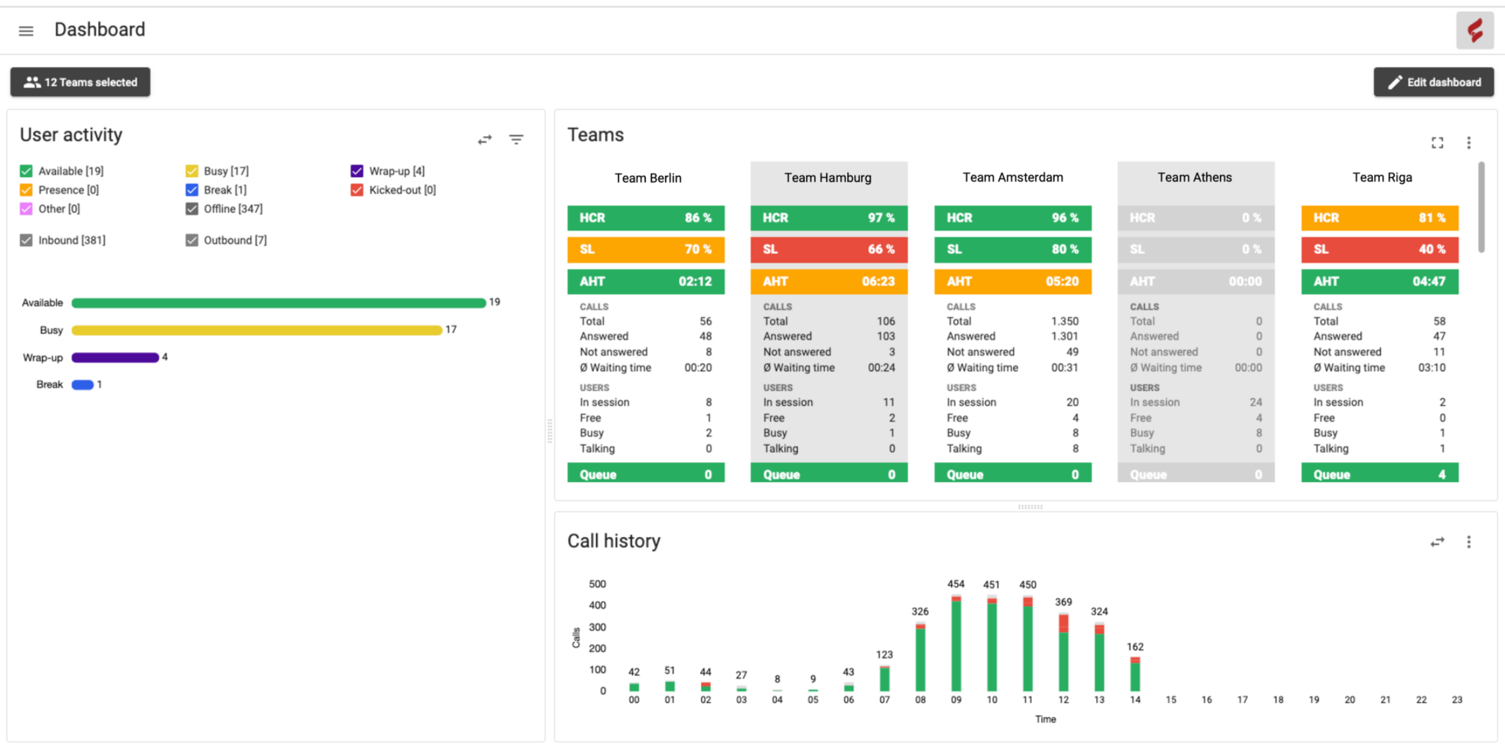
Task: Click the blue Break activity bar
Action: click(83, 385)
